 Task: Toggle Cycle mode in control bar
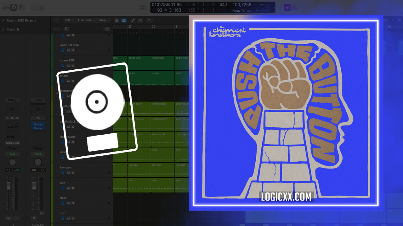click(x=144, y=7)
